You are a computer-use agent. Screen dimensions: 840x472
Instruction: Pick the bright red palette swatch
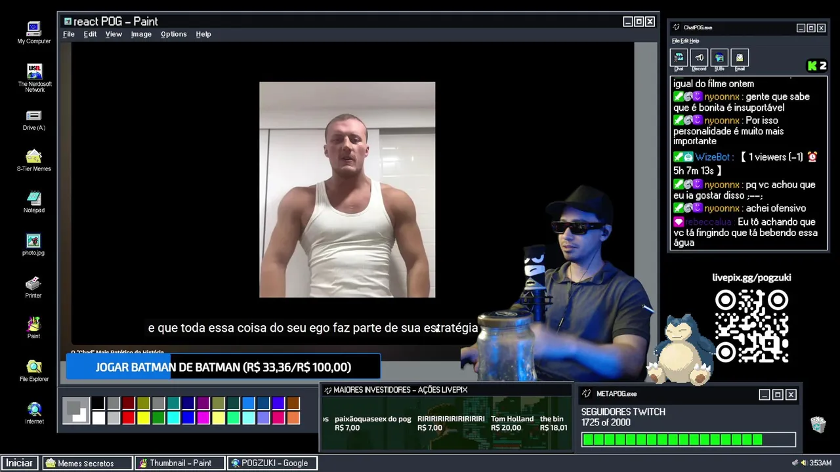[129, 418]
